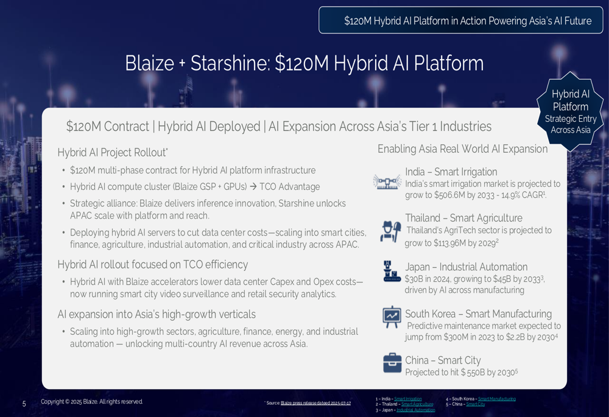Click the "Hybrid AI rollout focused on TCO efficiency" heading
This screenshot has height=417, width=609.
153,265
